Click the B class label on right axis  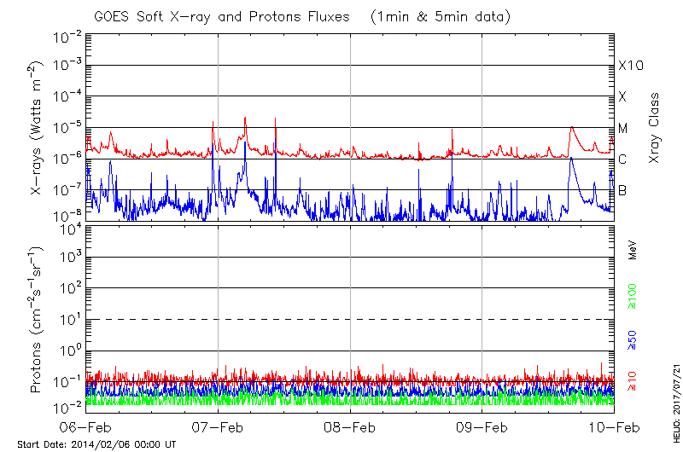tap(623, 190)
